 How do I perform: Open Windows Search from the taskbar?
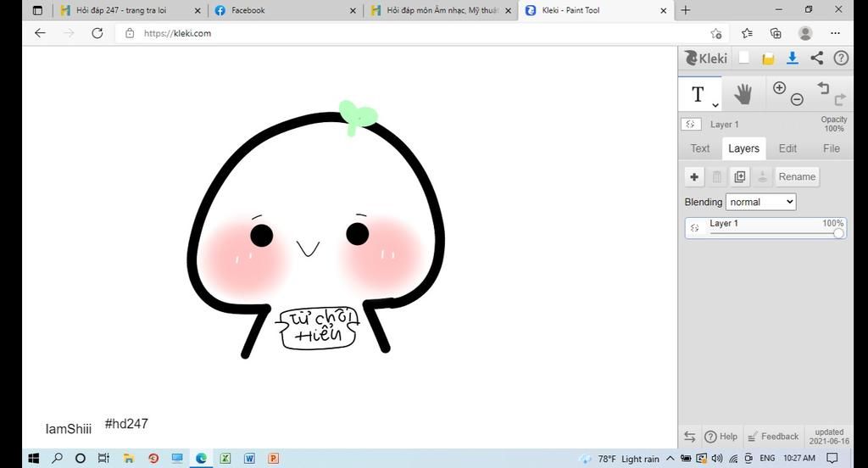pyautogui.click(x=57, y=458)
